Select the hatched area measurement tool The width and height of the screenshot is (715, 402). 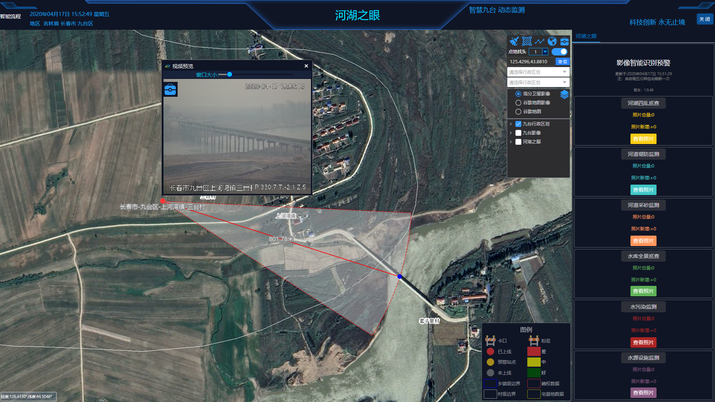pyautogui.click(x=527, y=41)
